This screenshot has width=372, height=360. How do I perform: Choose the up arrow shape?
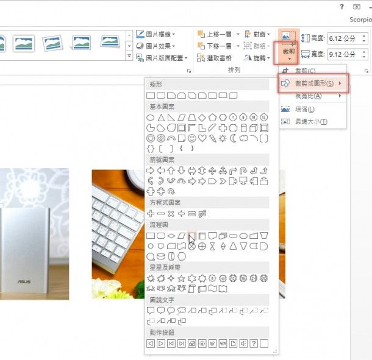[171, 171]
